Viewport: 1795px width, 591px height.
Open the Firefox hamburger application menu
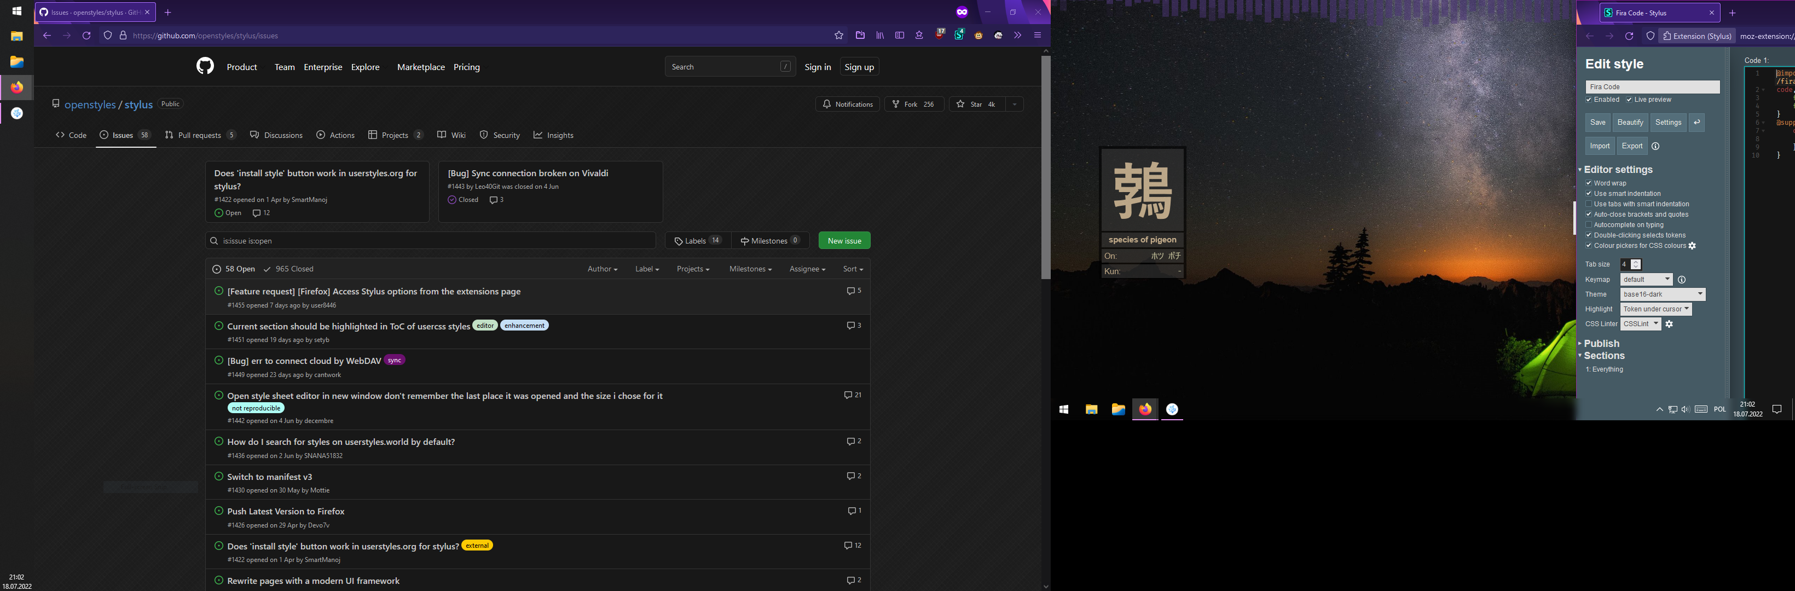coord(1038,36)
